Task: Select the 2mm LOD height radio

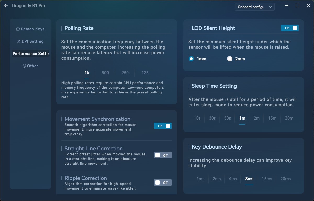Action: click(230, 59)
